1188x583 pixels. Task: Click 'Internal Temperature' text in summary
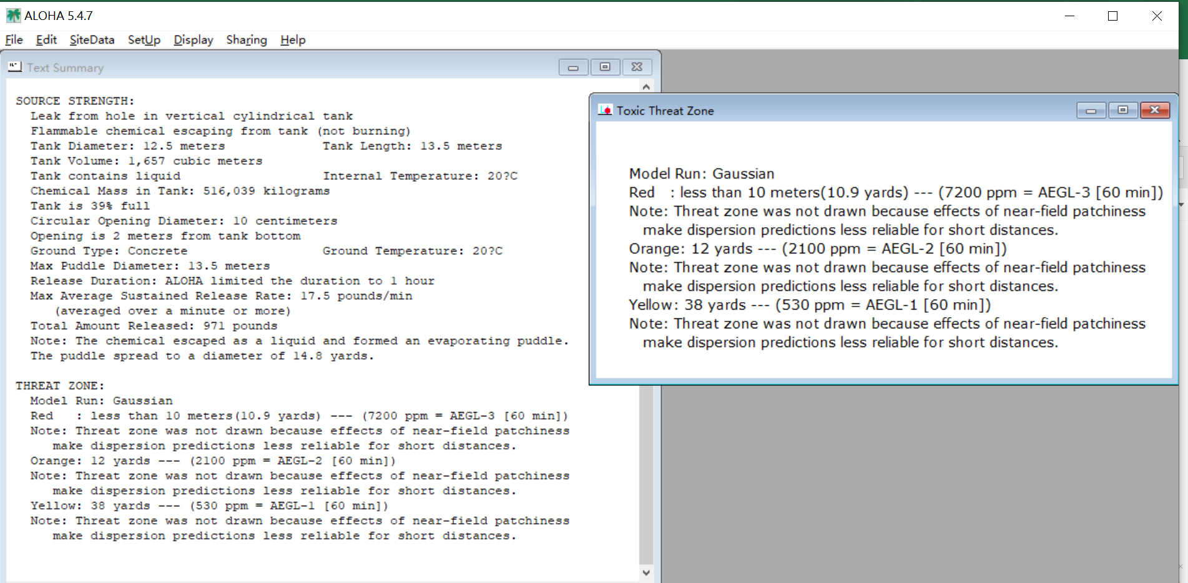(x=420, y=176)
